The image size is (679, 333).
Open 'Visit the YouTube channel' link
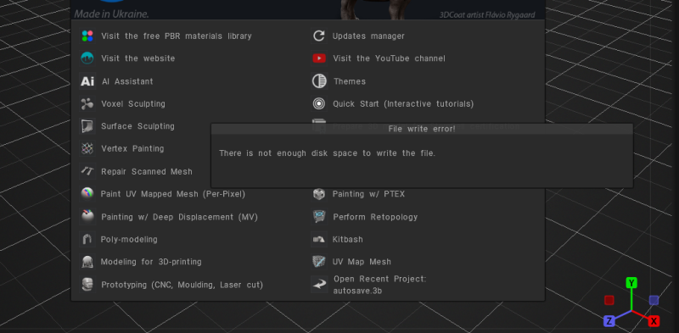[389, 58]
